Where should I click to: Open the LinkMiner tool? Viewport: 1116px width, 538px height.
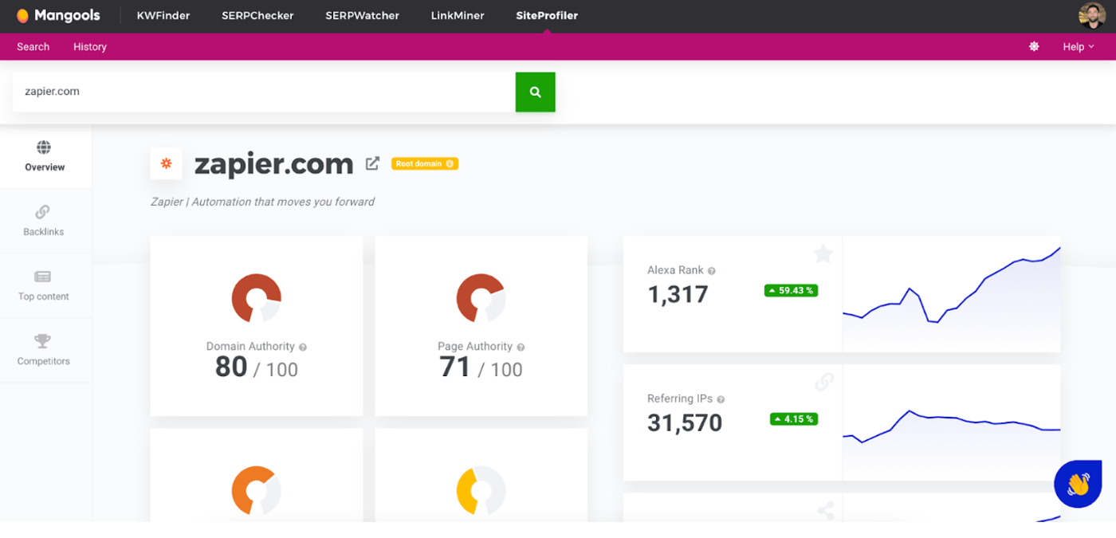click(458, 15)
